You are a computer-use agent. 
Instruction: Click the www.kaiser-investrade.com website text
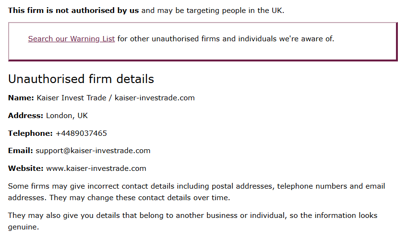[96, 168]
